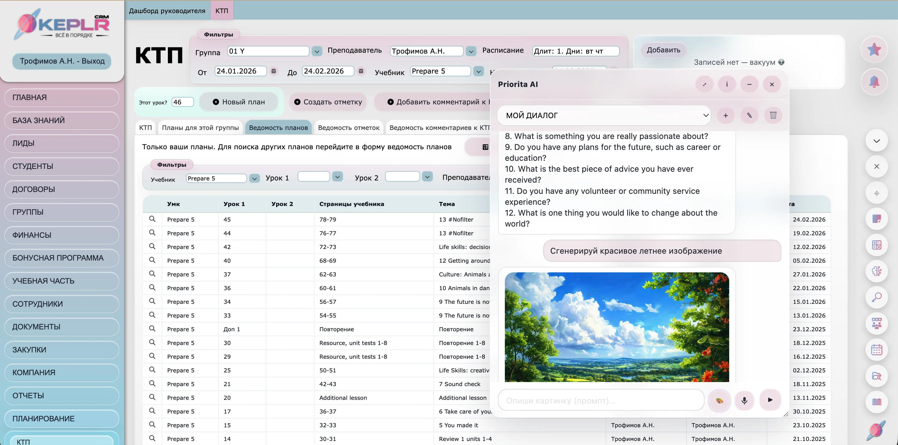Switch to Ведомость отметок tab
Viewport: 898px width, 445px height.
pyautogui.click(x=348, y=128)
